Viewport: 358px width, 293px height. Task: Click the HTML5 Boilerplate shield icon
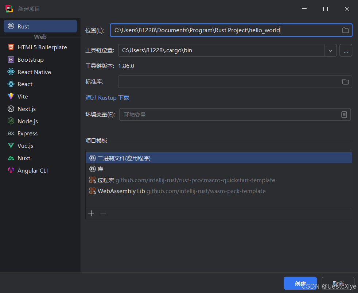tap(11, 47)
